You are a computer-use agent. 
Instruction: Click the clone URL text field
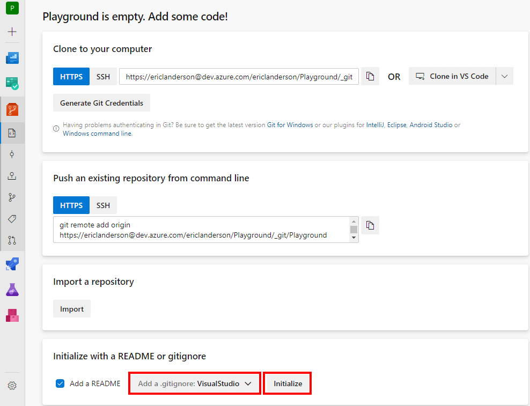[x=239, y=76]
